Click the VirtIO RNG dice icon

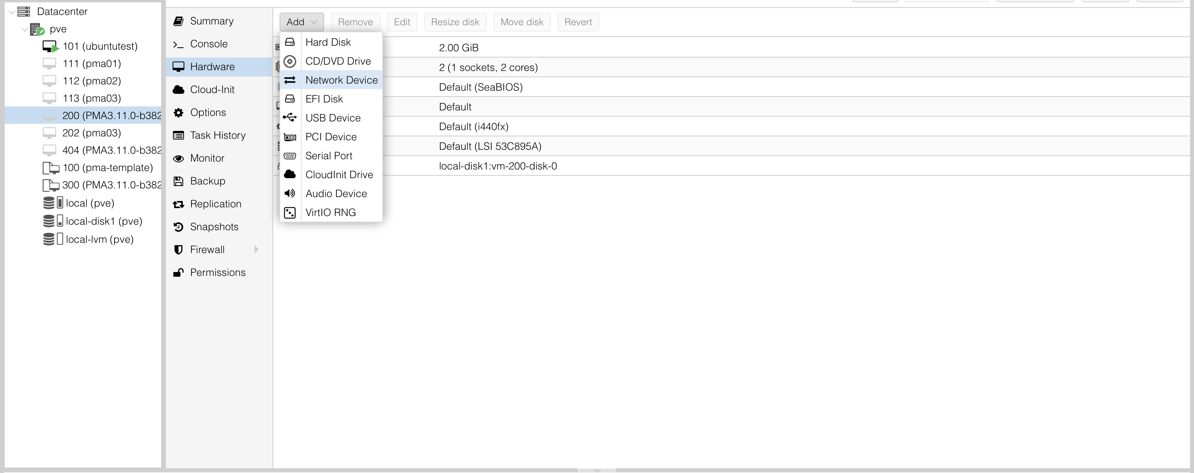(x=290, y=212)
